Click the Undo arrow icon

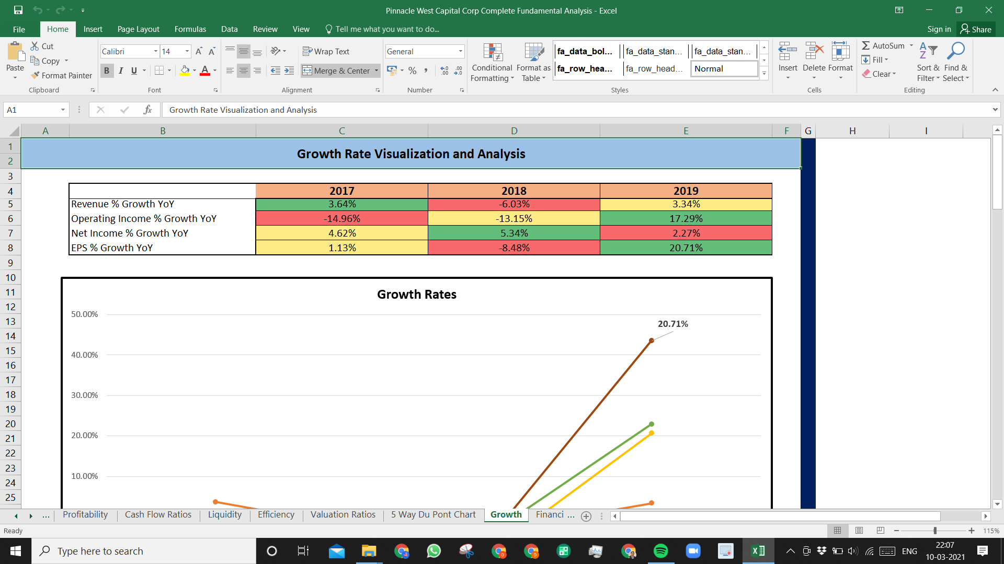click(38, 10)
